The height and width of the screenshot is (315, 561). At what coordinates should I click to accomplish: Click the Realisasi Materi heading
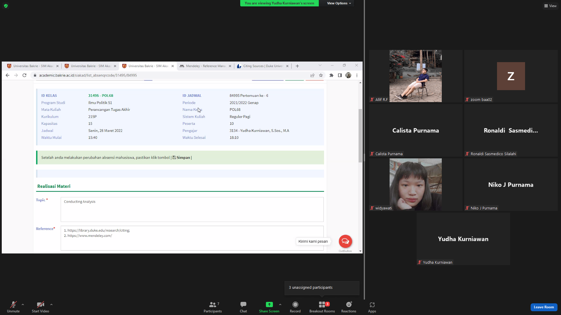(54, 186)
